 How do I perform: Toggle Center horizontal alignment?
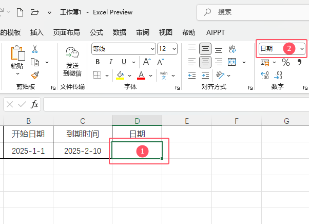point(205,62)
